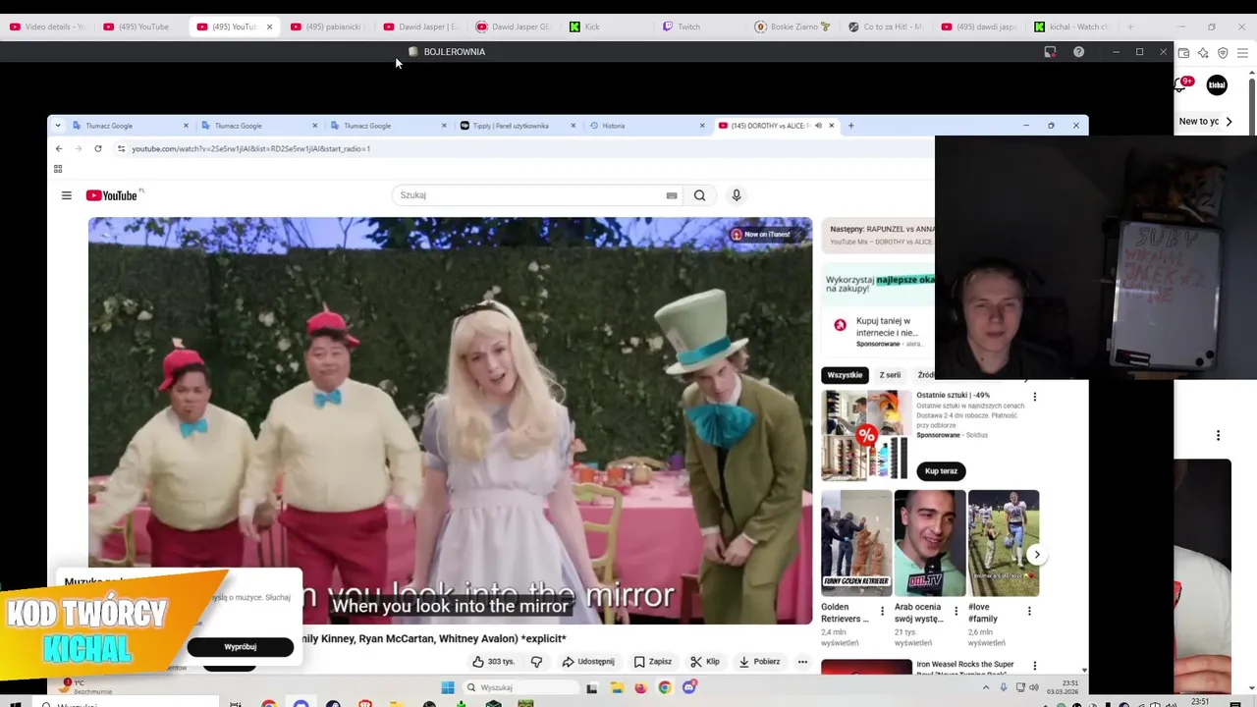Open options menu for Ostatnie sztuki ad
This screenshot has height=707, width=1257.
coord(1034,397)
